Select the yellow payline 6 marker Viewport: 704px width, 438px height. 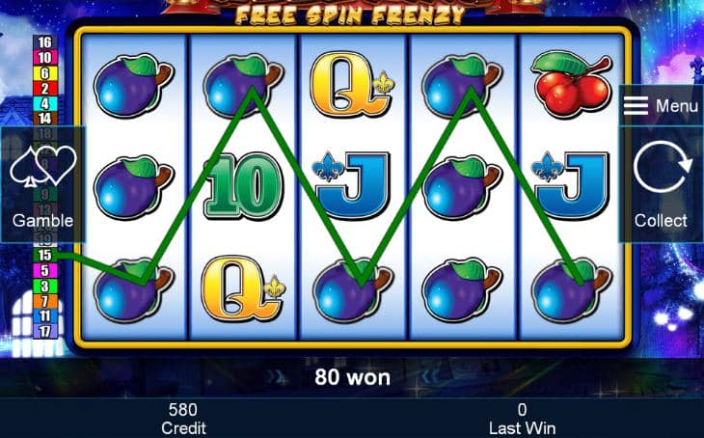pos(45,72)
